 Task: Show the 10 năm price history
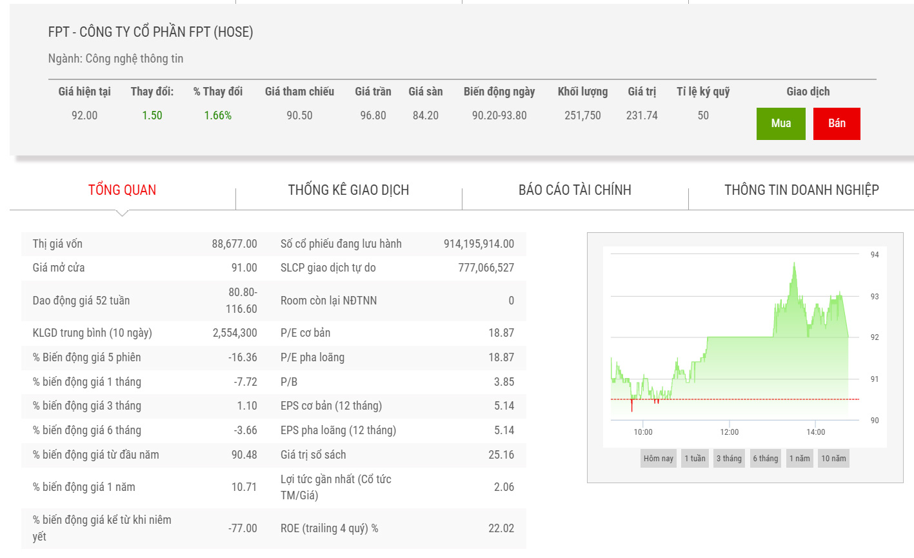pyautogui.click(x=833, y=459)
